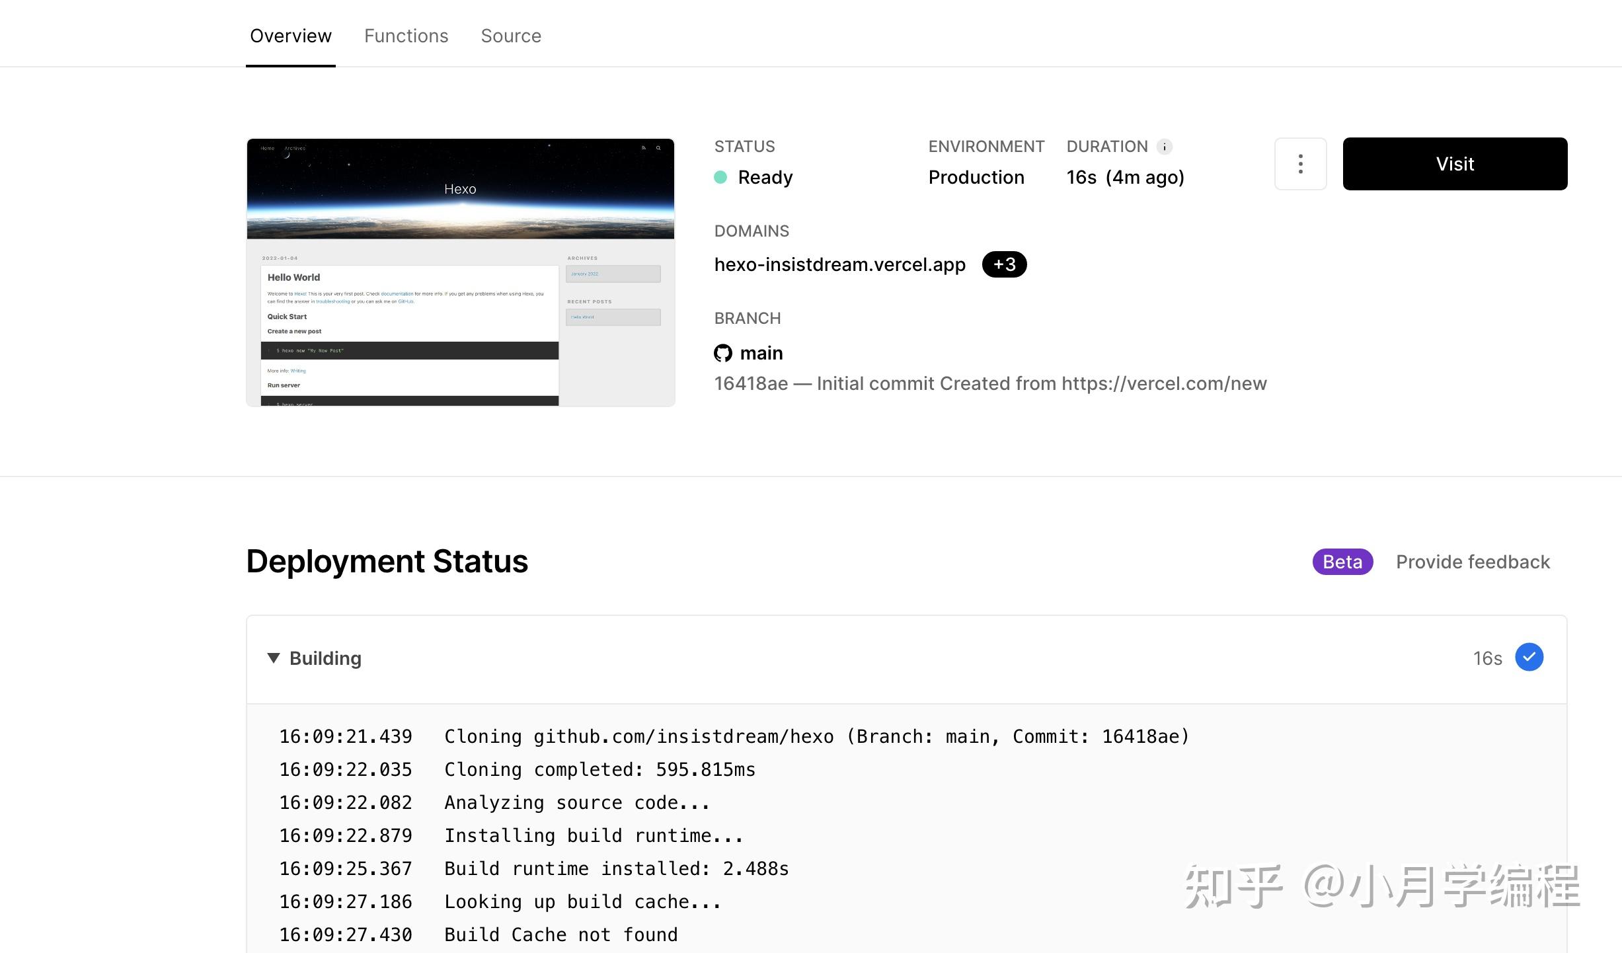Click the search icon on the Hexo preview
Image resolution: width=1622 pixels, height=953 pixels.
pyautogui.click(x=658, y=148)
